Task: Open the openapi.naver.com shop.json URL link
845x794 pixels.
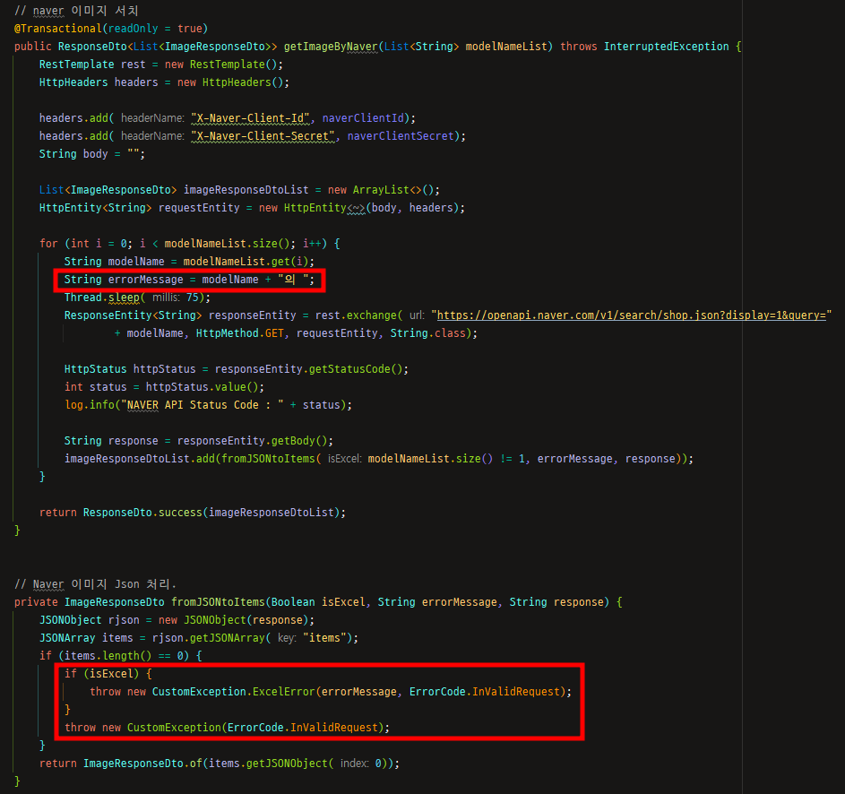Action: (631, 315)
